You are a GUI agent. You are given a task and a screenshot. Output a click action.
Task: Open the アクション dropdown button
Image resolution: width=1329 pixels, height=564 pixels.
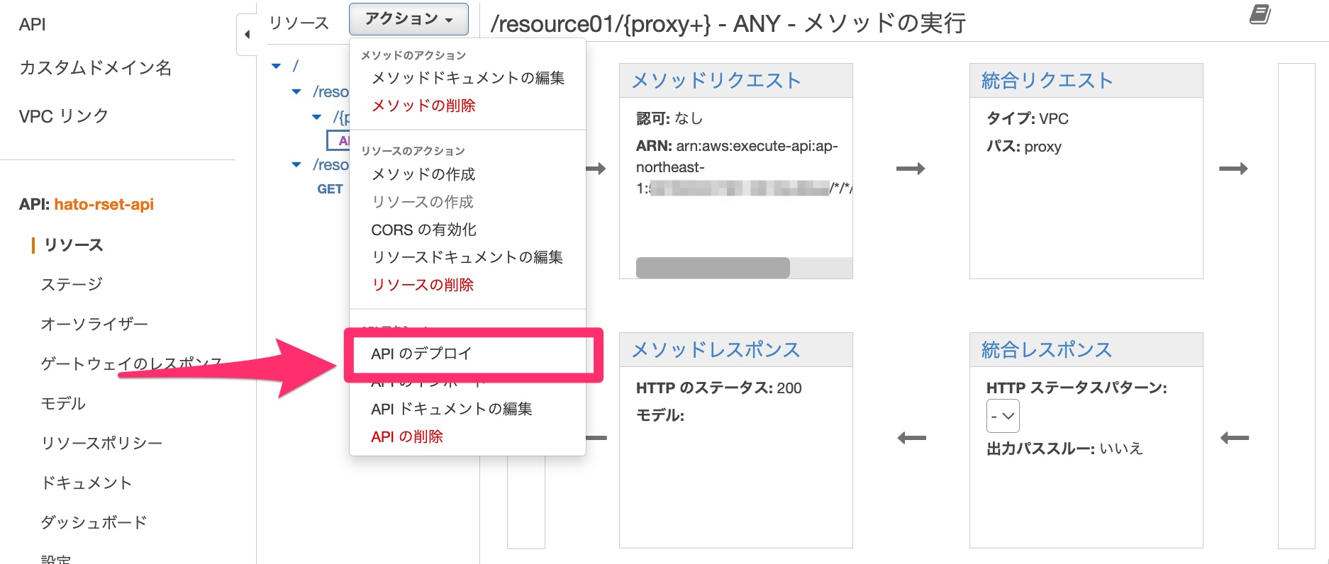click(408, 19)
